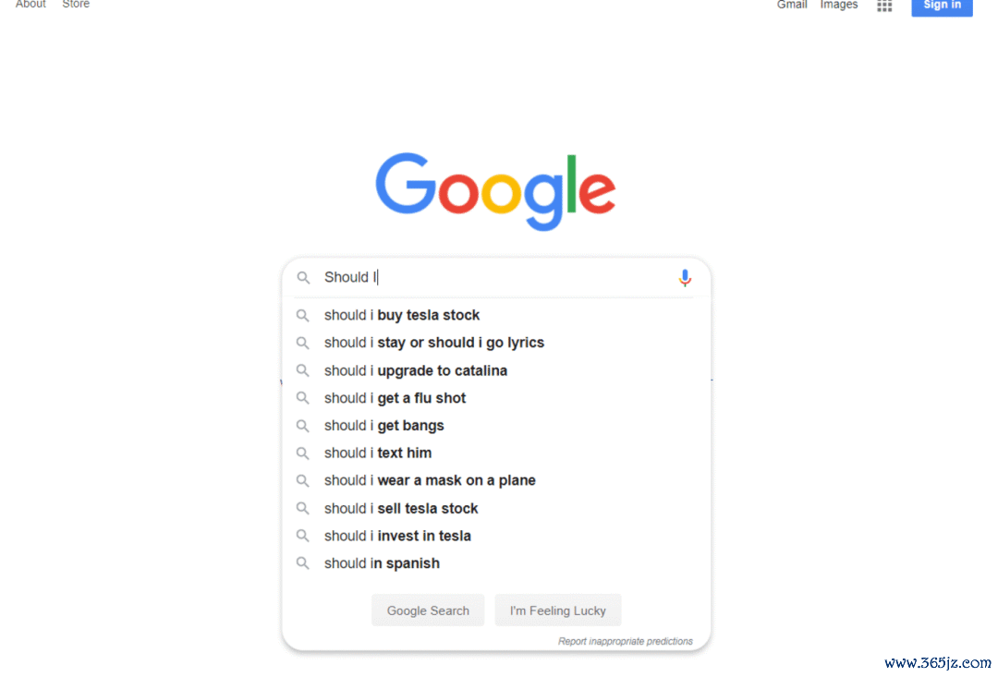Click search icon beside 'in spanish' suggestion

(x=303, y=563)
